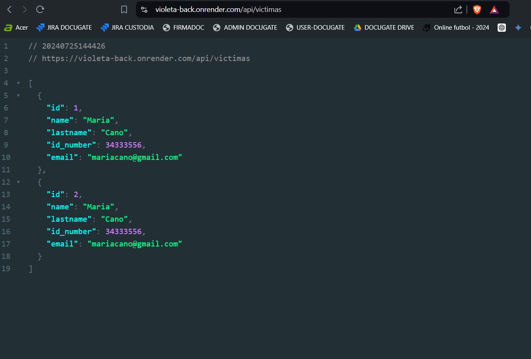Click line number 3 in the gutter

[x=6, y=71]
